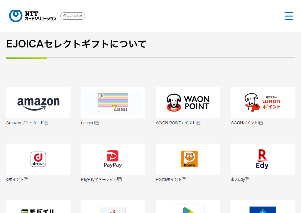Open the Rakuten Edy logo tile

[263, 159]
